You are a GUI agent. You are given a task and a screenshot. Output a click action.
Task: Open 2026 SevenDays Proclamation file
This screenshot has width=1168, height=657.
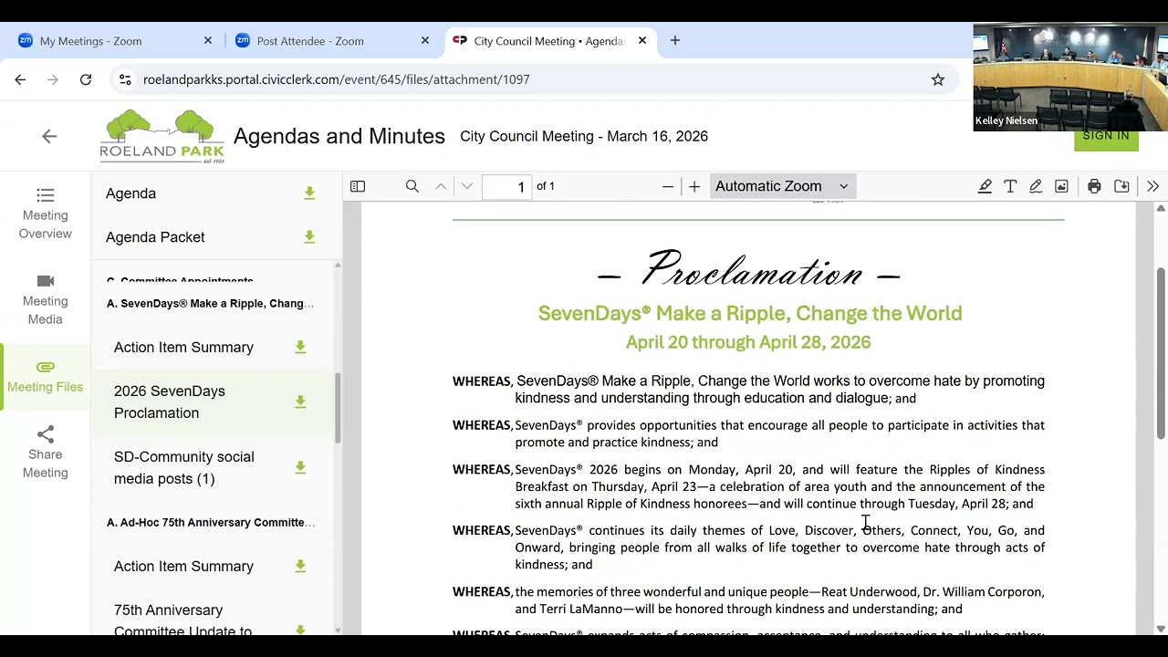pyautogui.click(x=170, y=401)
